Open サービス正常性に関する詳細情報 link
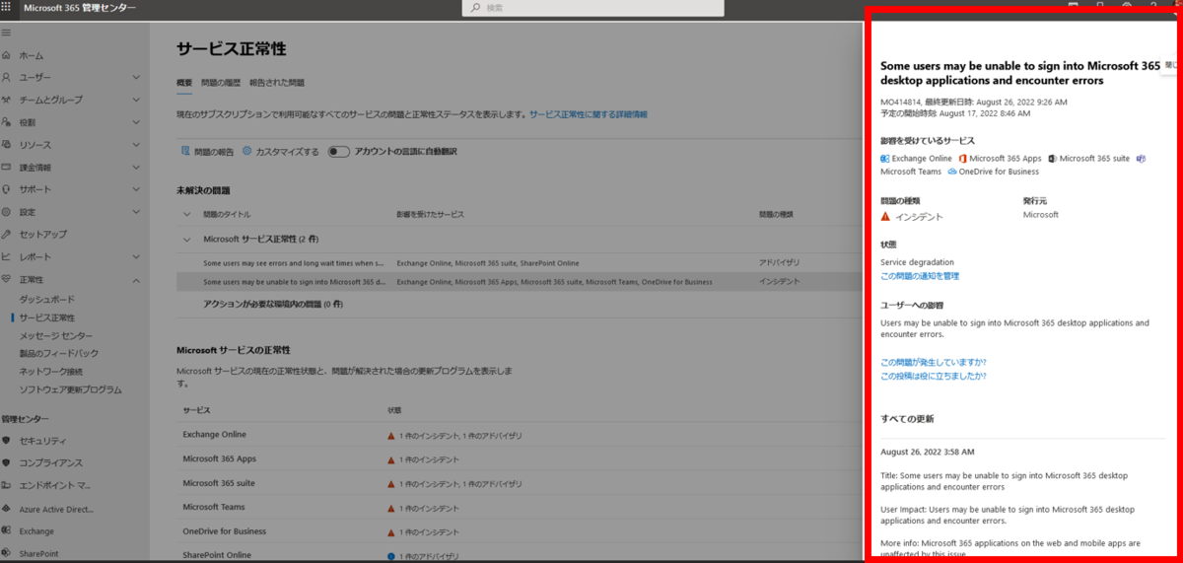 pos(589,115)
